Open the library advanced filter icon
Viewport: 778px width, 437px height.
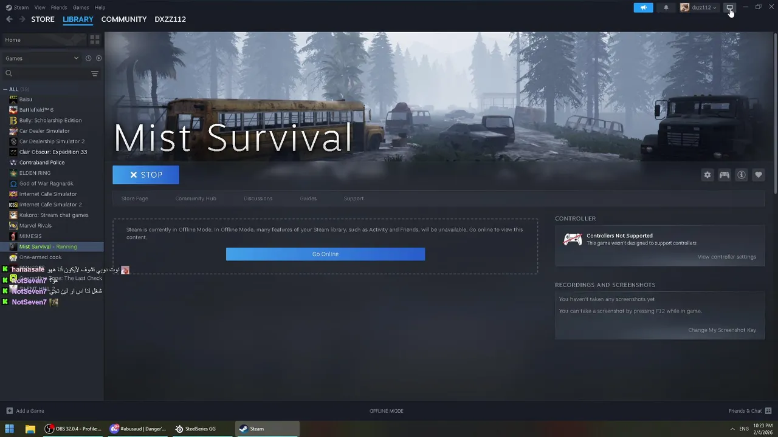pyautogui.click(x=95, y=73)
